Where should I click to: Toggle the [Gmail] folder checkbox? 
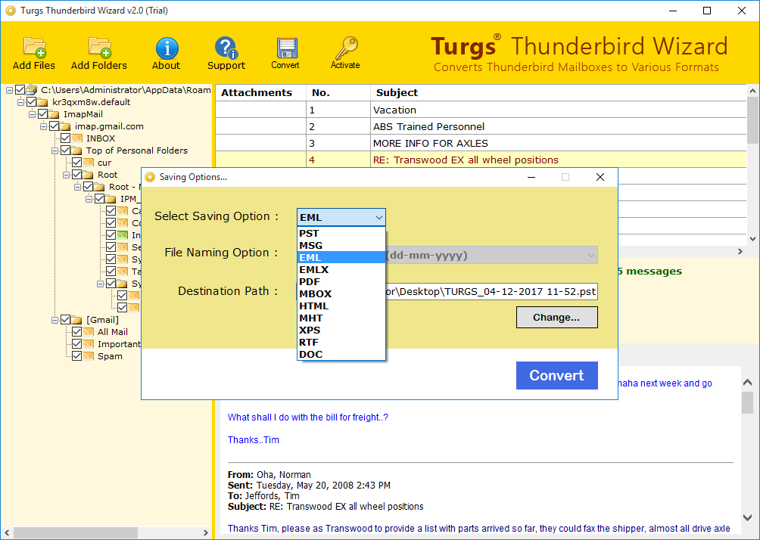point(65,320)
